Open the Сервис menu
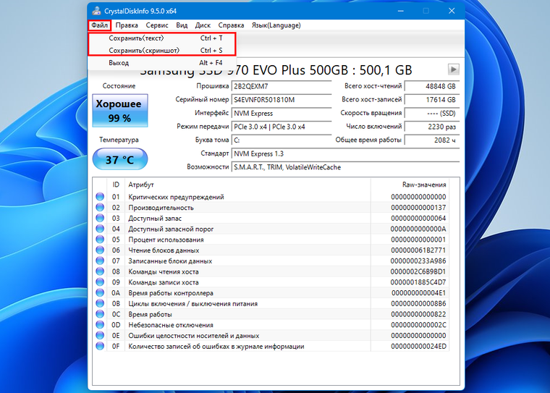Screen dimensions: 550x393 pyautogui.click(x=157, y=25)
